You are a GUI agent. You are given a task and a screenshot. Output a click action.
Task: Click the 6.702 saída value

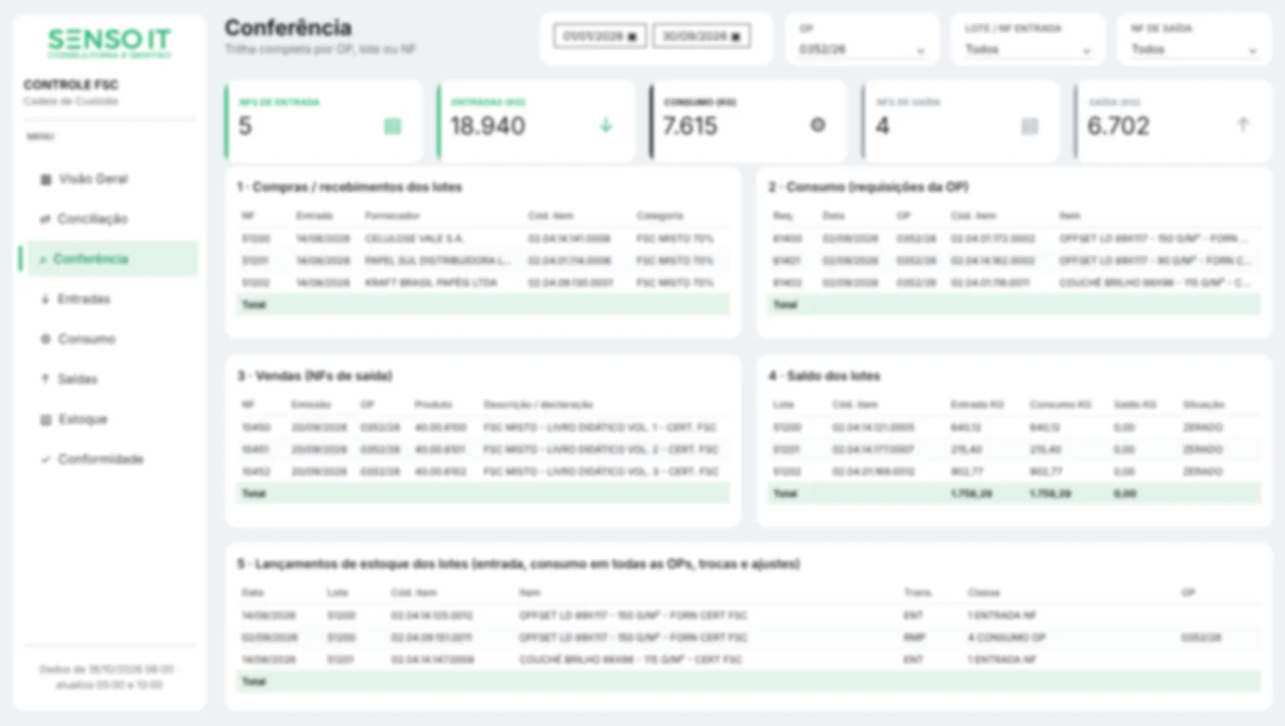1118,126
